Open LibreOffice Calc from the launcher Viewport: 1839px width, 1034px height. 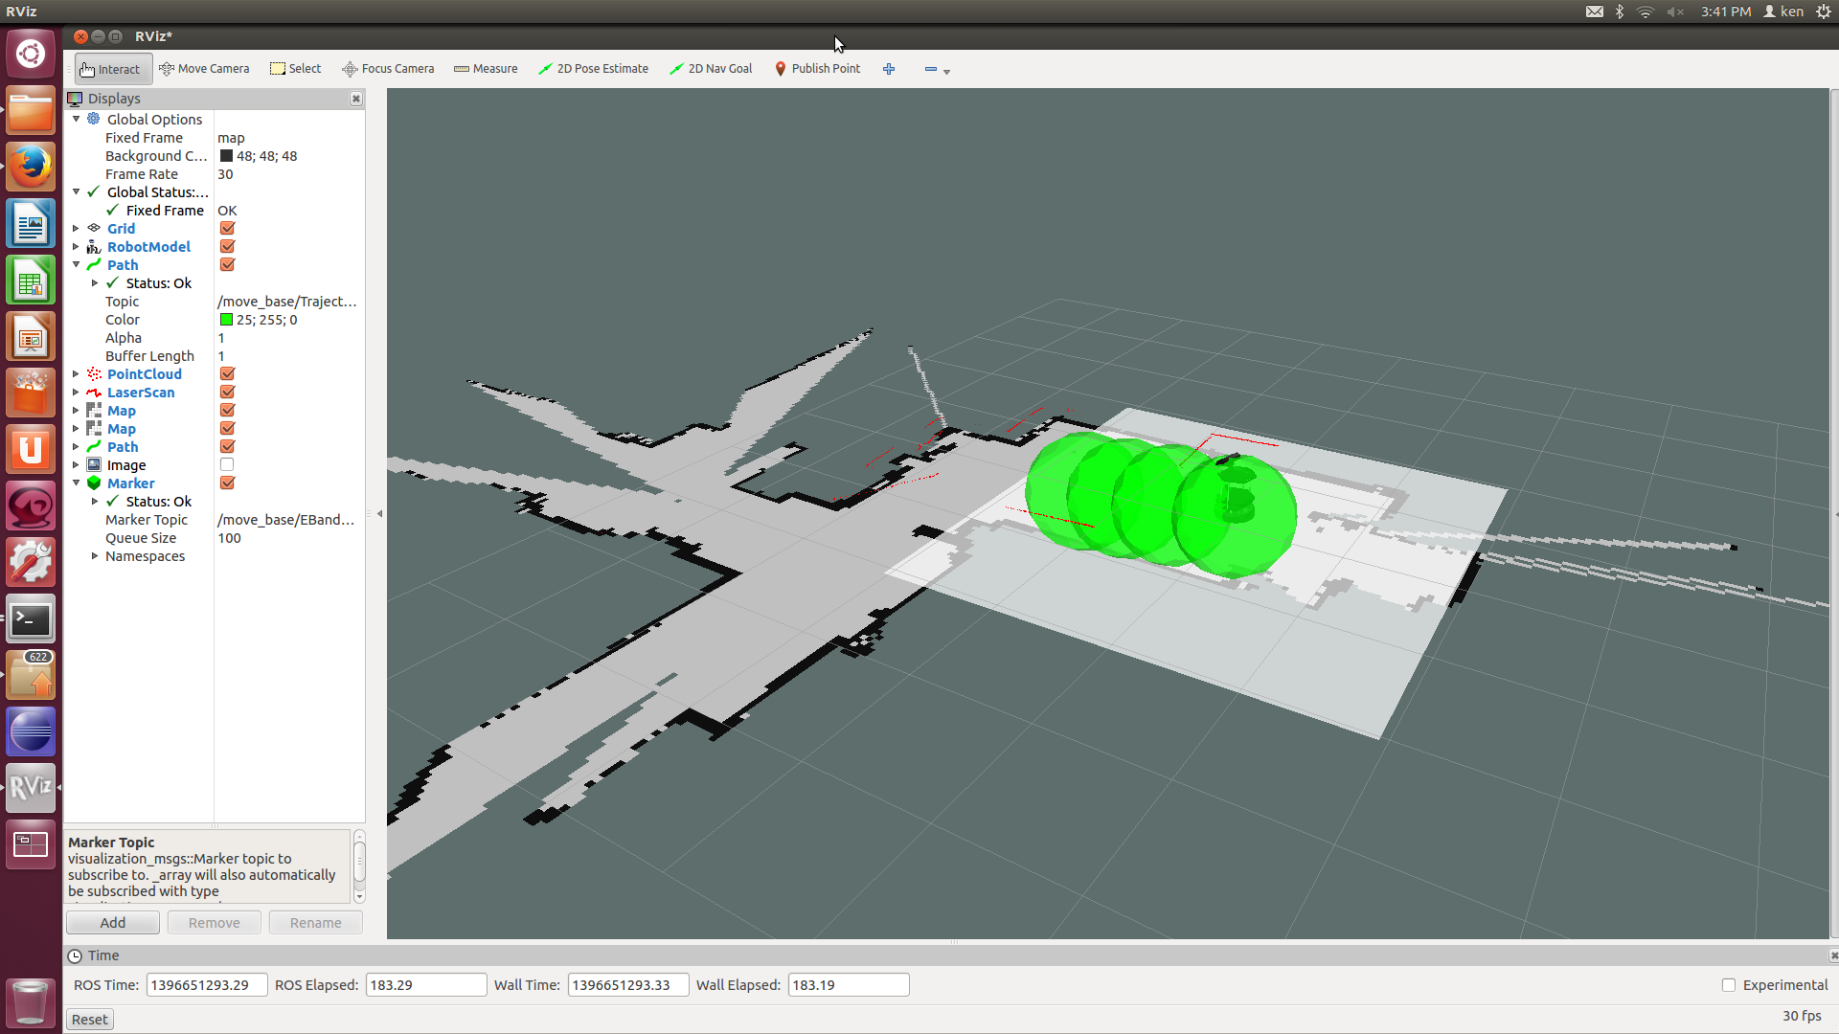(31, 281)
